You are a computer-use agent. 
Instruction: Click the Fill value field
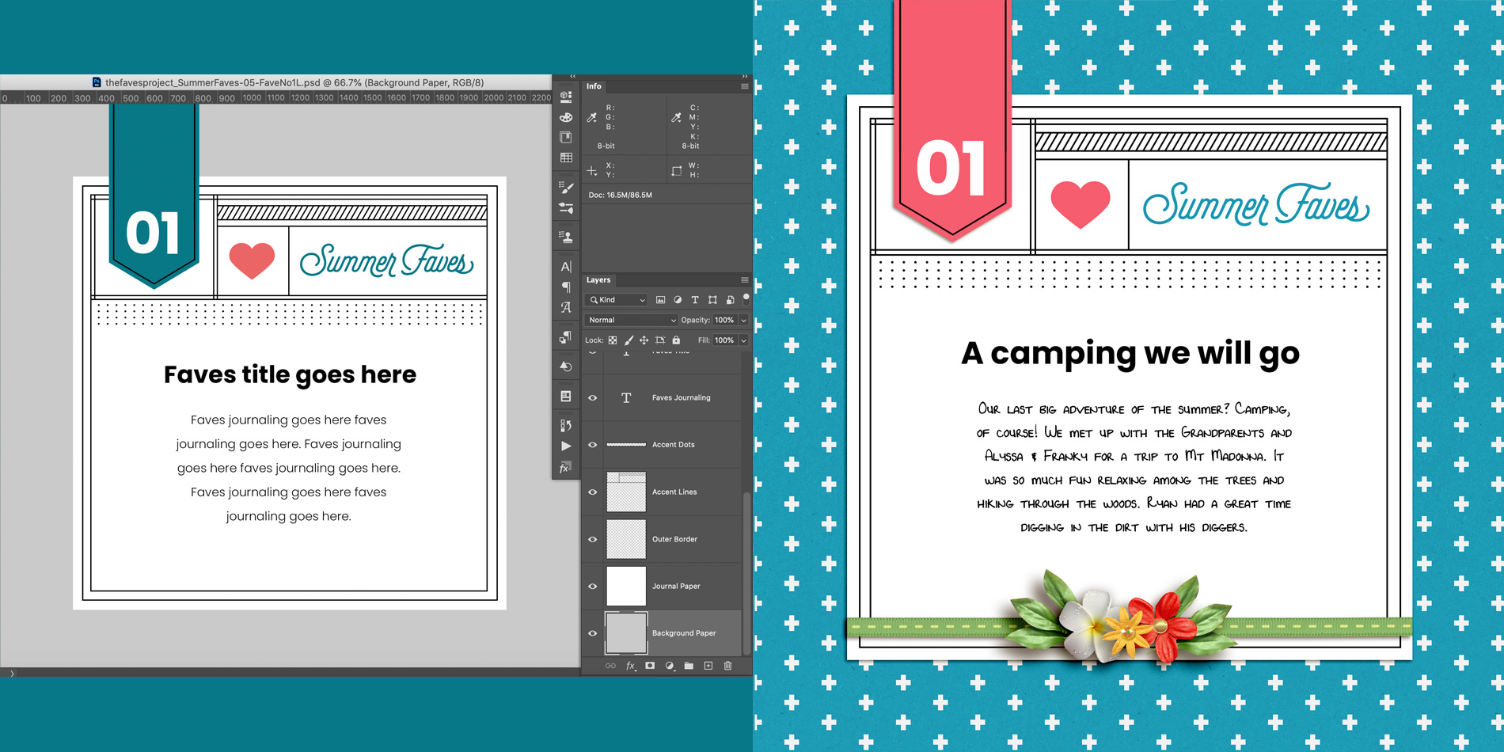[x=724, y=340]
